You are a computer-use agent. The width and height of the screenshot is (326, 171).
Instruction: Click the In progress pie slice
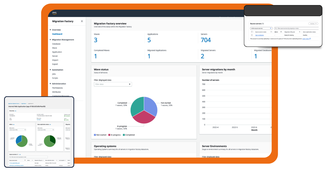click(144, 117)
